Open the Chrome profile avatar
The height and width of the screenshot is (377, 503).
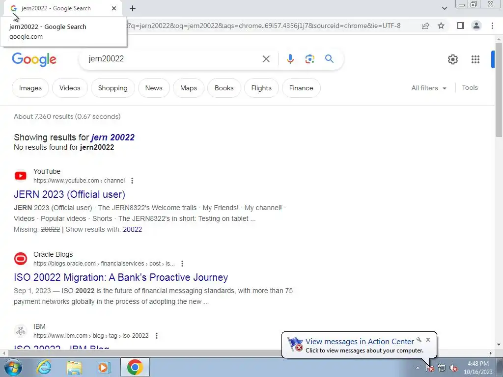pos(476,26)
